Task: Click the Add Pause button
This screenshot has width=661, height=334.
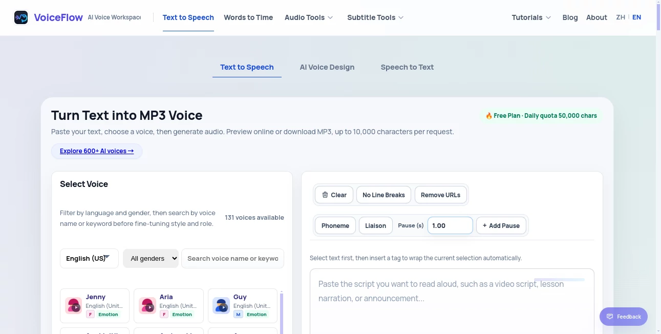Action: coord(501,225)
